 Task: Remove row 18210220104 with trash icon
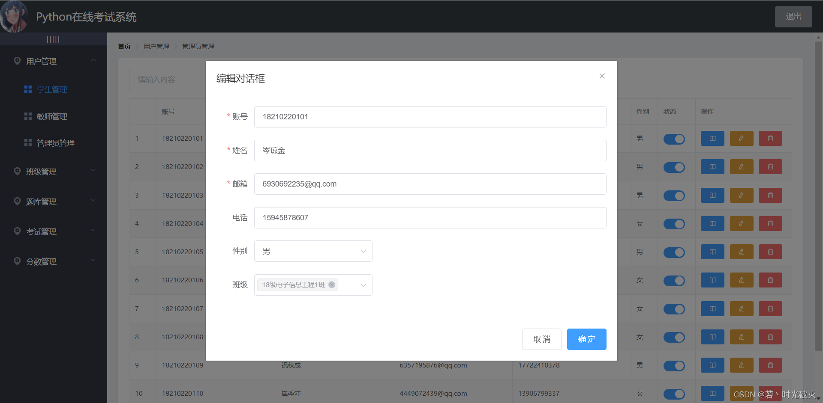point(770,224)
